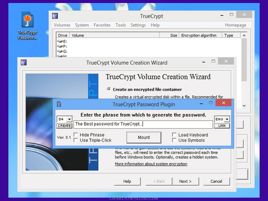Click the Volume Creation Wizard title icon

coord(23,62)
